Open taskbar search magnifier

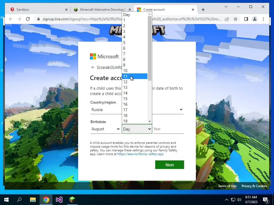(x=19, y=200)
